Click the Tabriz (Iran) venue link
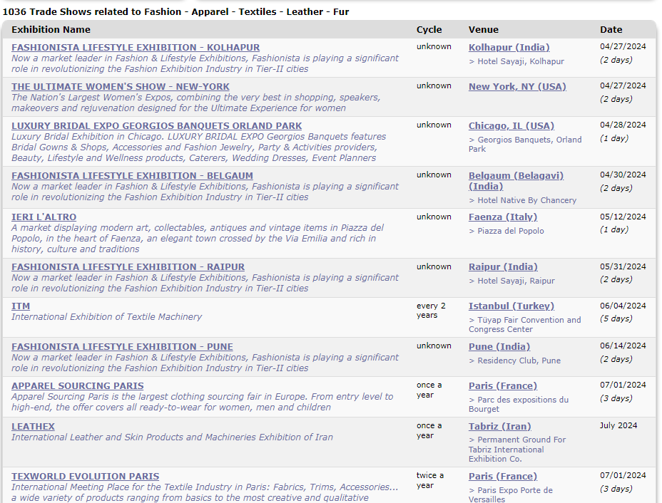The image size is (662, 503). click(x=500, y=427)
